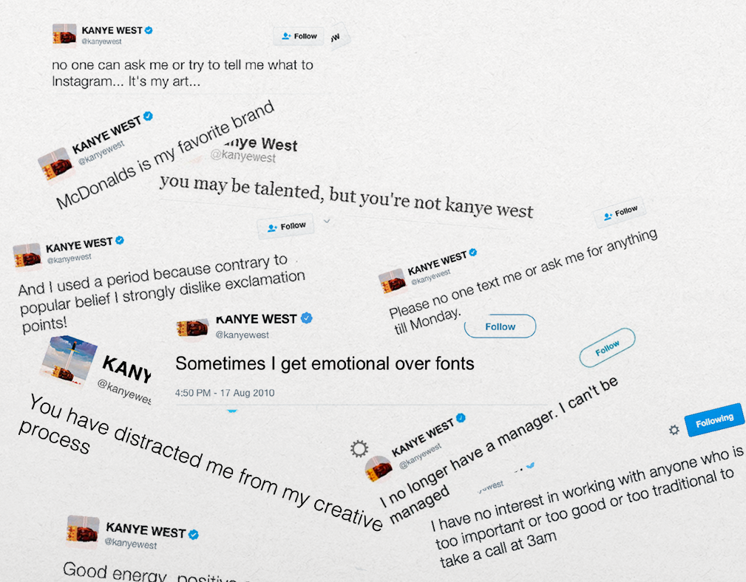The height and width of the screenshot is (582, 746).
Task: Click the Follow button above the exclamation points tweet
Action: pos(286,227)
